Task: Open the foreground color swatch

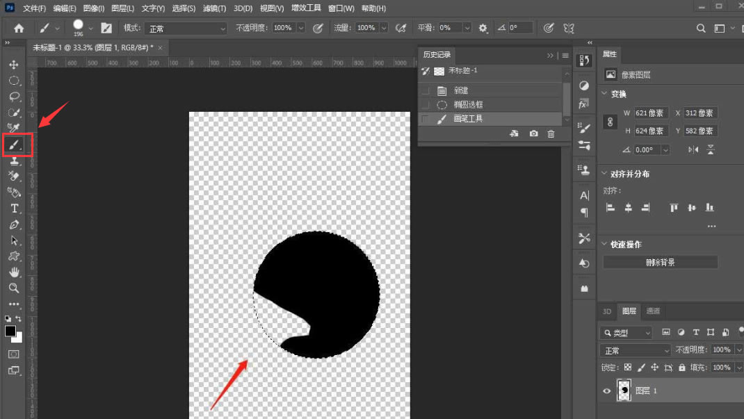Action: [10, 331]
